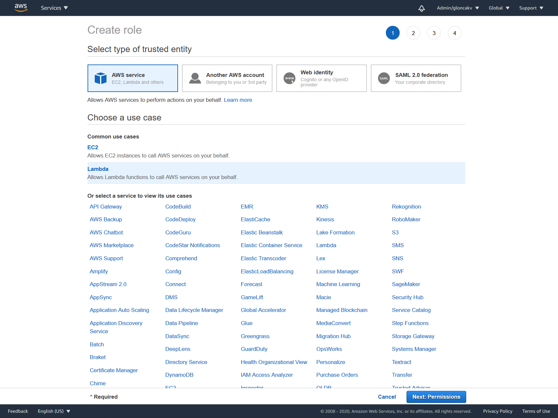
Task: Open the Services dropdown menu
Action: (x=54, y=8)
